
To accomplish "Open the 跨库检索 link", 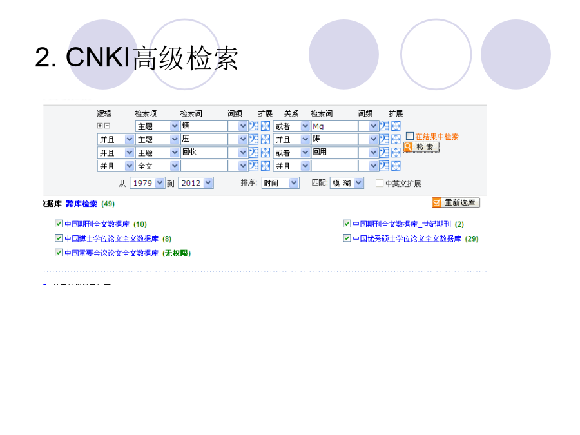I will 81,204.
